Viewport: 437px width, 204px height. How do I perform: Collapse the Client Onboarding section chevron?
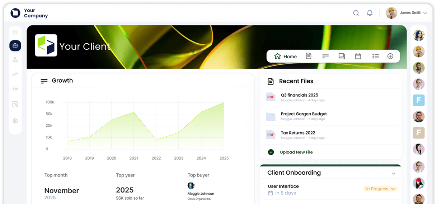(x=394, y=173)
